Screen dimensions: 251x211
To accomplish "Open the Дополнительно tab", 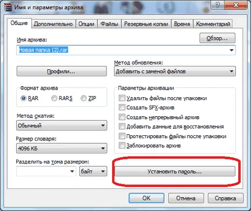I will tap(53, 24).
